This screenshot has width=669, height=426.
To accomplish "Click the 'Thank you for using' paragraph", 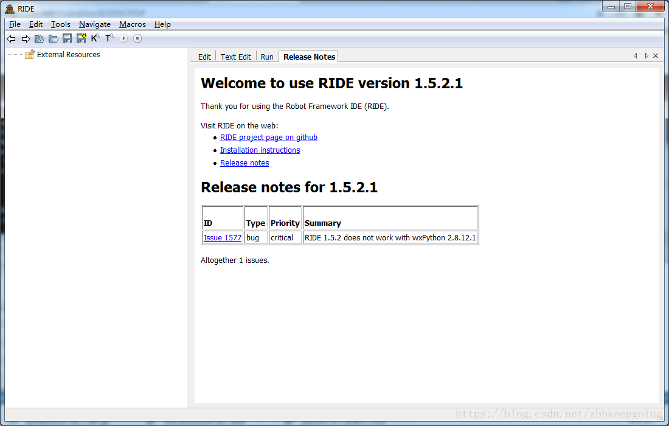I will pos(295,106).
